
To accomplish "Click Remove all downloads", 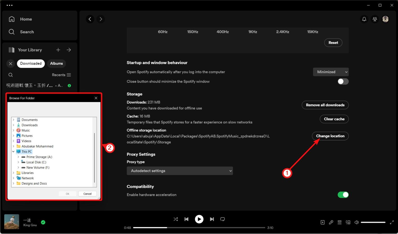I will coord(325,105).
